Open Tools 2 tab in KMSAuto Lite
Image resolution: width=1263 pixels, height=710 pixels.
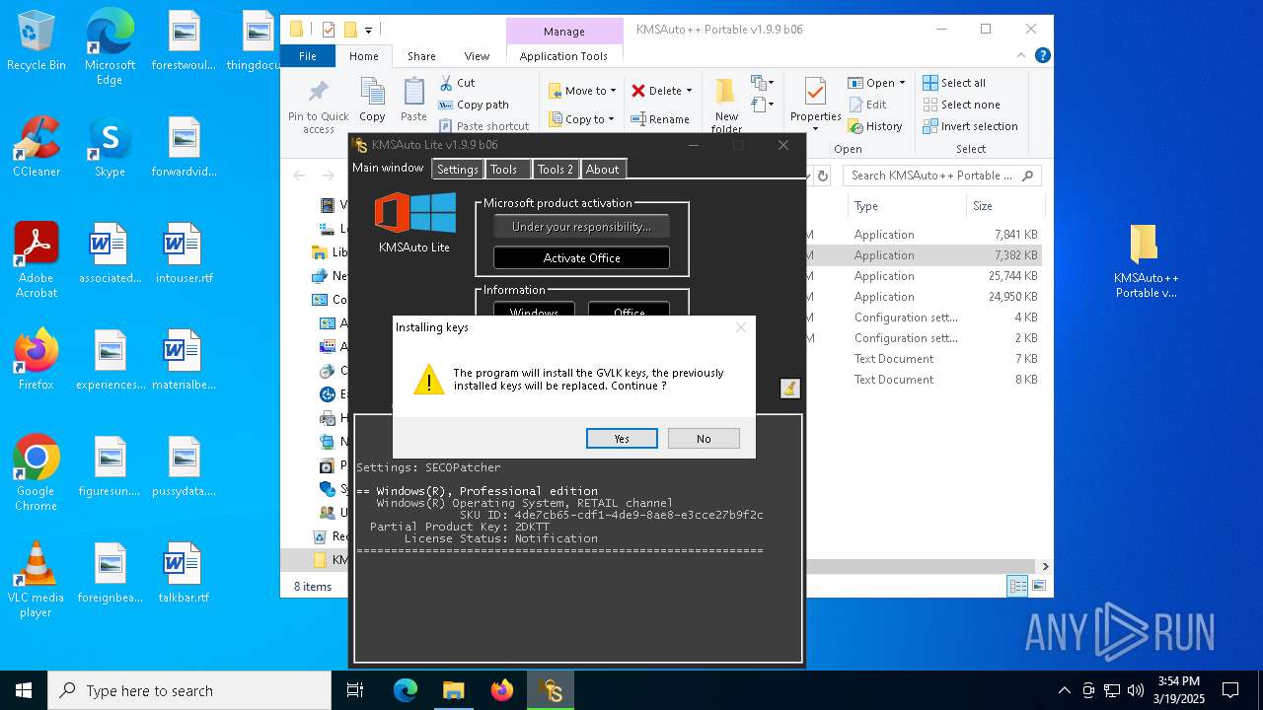click(x=556, y=170)
